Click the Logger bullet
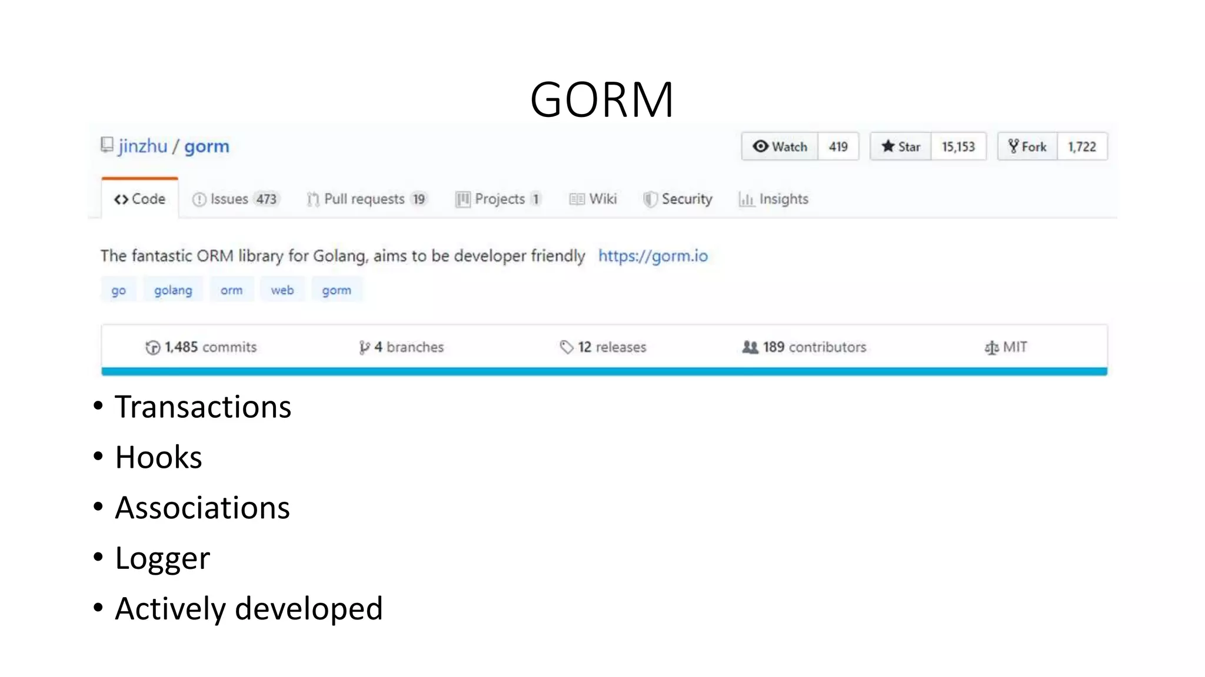The height and width of the screenshot is (677, 1205). pyautogui.click(x=162, y=558)
